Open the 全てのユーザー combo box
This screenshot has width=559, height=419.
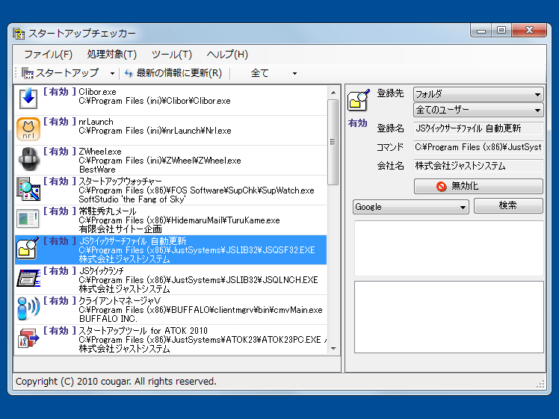[478, 110]
